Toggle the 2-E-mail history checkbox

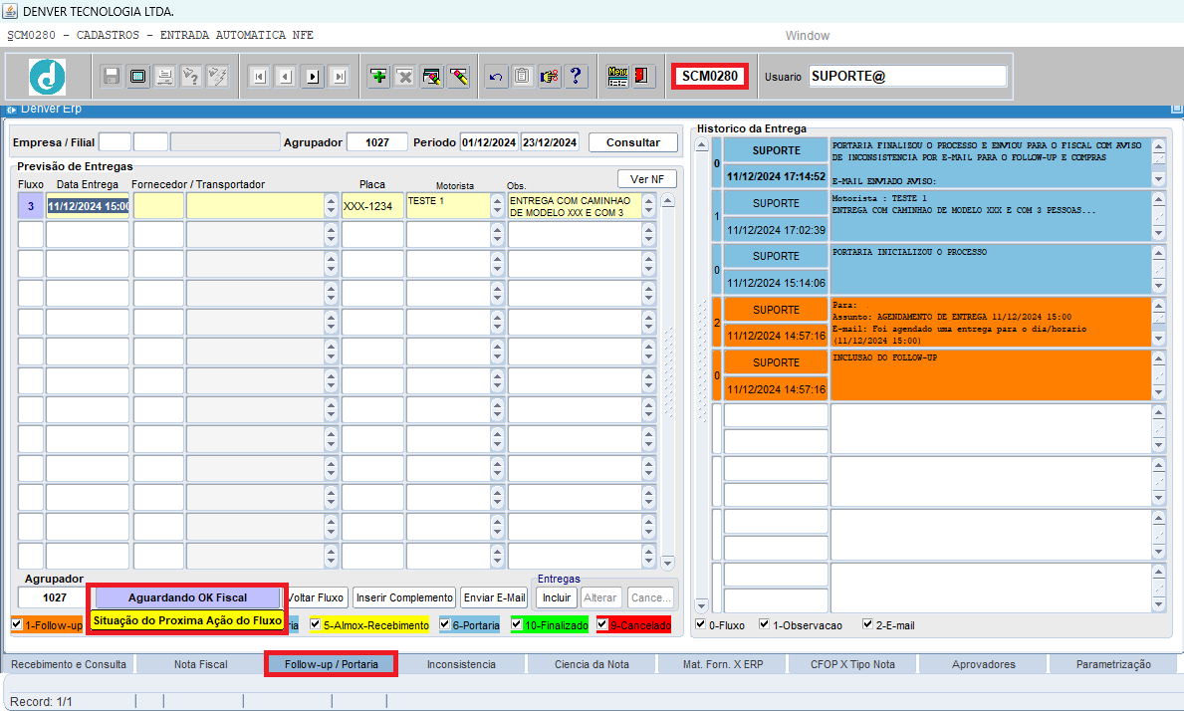coord(867,624)
